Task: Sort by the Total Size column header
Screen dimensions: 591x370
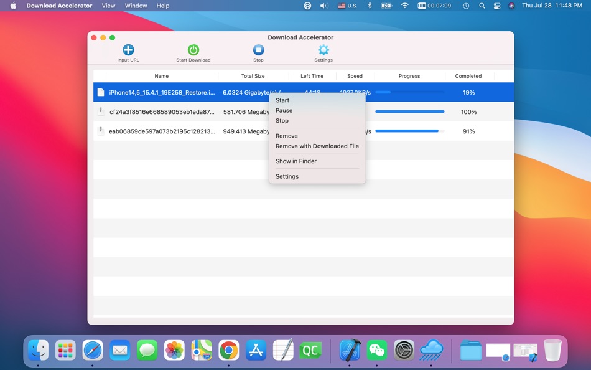Action: pyautogui.click(x=253, y=76)
